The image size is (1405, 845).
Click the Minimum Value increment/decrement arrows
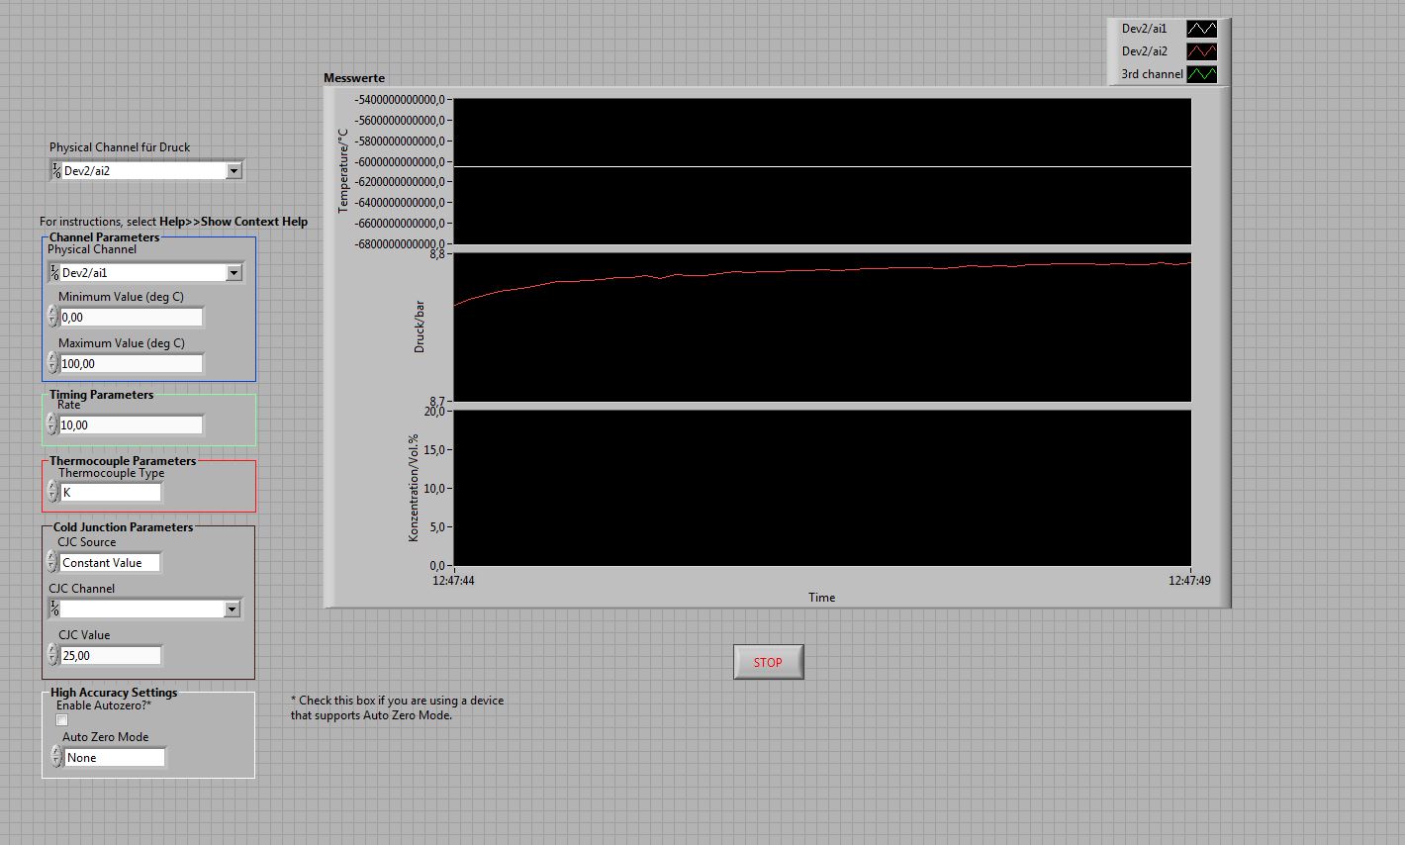pyautogui.click(x=52, y=317)
